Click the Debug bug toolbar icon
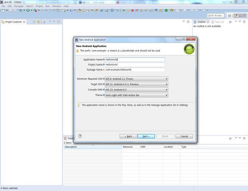The width and height of the screenshot is (248, 191). tap(20, 10)
